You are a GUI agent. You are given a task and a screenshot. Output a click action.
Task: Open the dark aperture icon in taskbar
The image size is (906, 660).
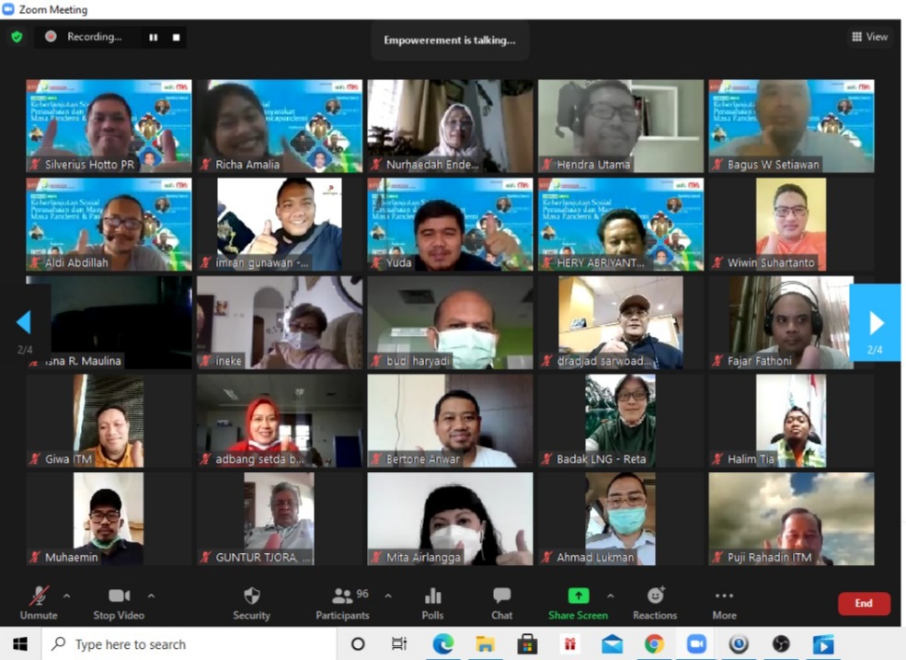point(781,643)
